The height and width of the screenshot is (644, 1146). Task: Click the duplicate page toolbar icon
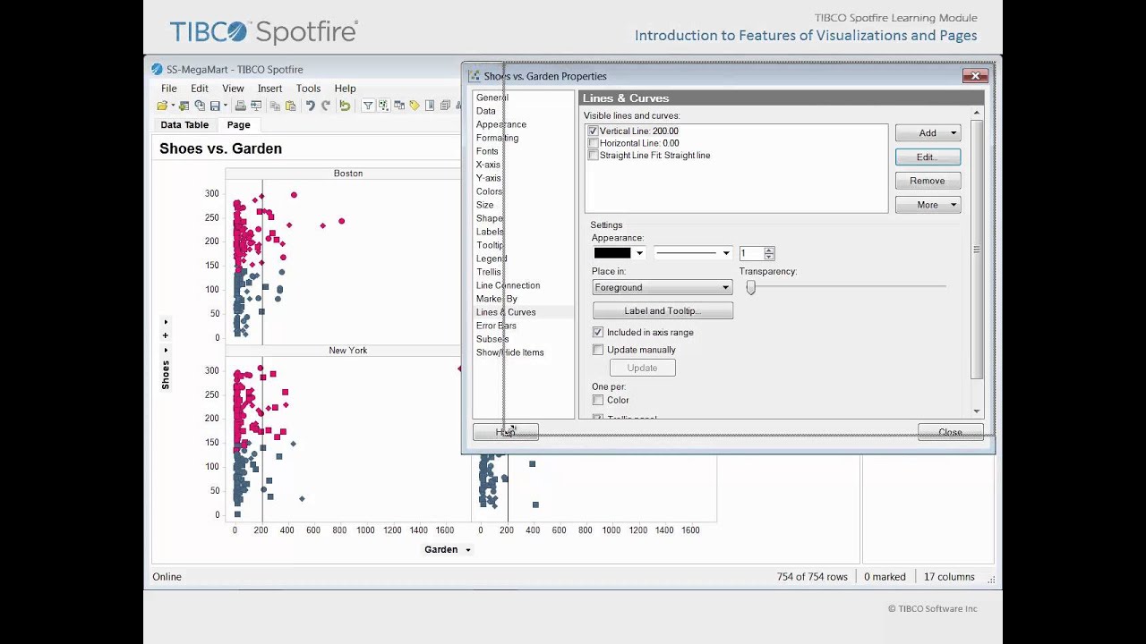click(445, 106)
